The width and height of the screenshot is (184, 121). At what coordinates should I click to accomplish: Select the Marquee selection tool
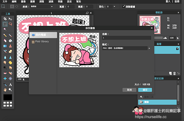5,24
